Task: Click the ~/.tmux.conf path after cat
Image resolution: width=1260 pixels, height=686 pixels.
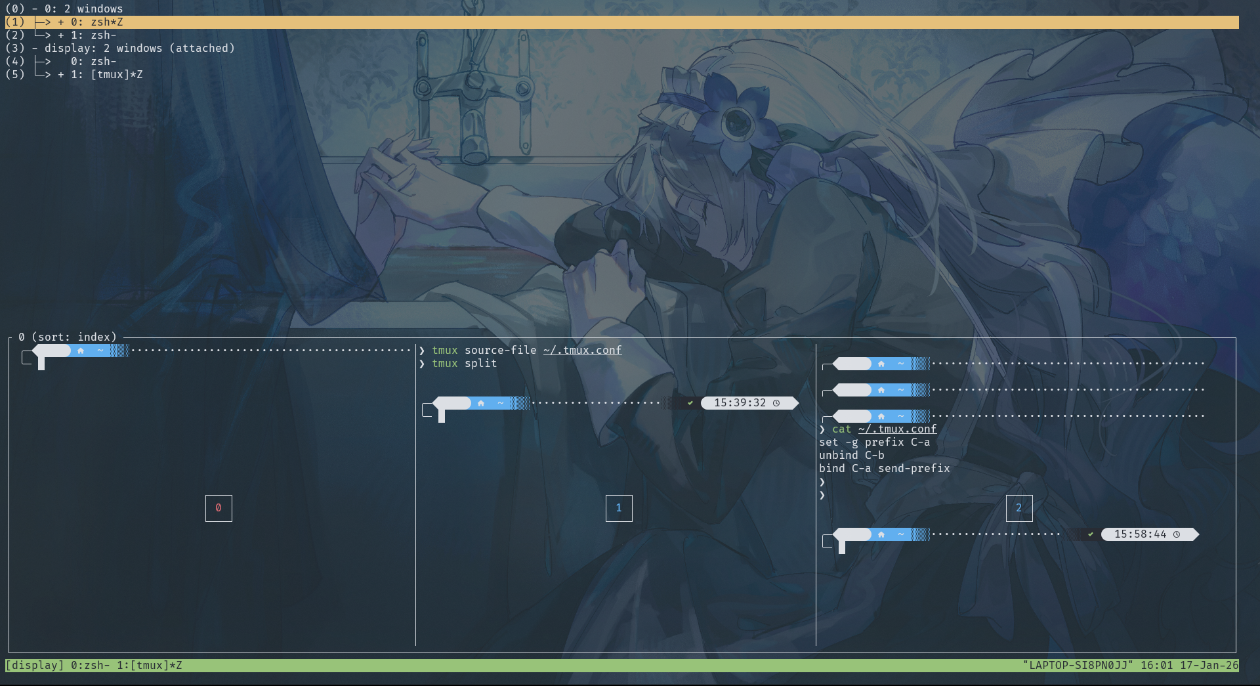Action: tap(897, 429)
